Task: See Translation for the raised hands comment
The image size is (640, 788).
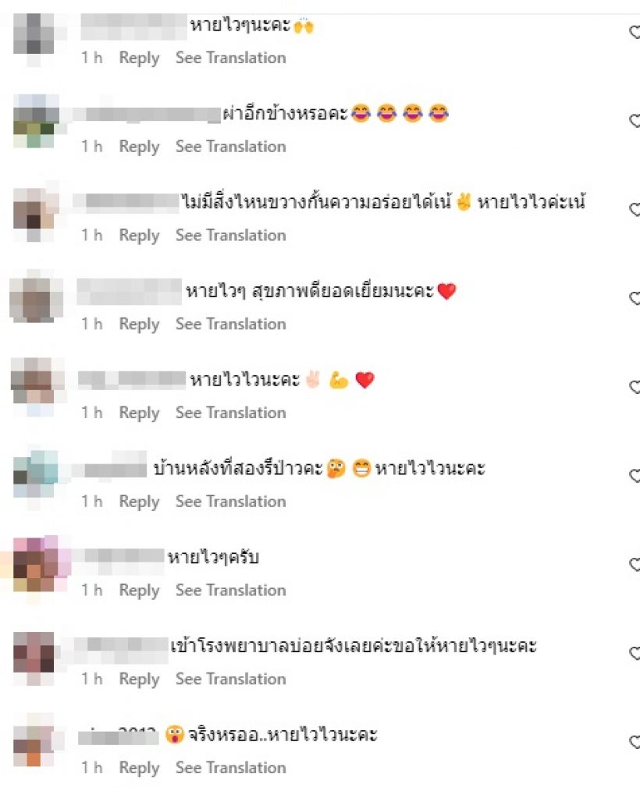Action: [231, 58]
